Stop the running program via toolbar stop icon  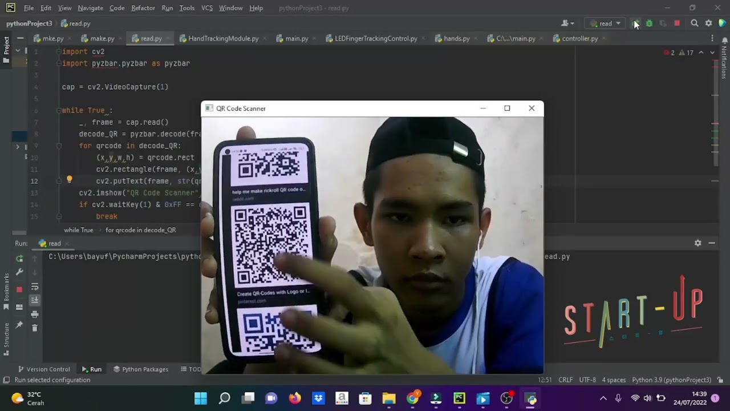[x=677, y=23]
